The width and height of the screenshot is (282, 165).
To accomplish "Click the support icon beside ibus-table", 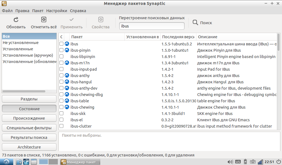I will click(67, 101).
